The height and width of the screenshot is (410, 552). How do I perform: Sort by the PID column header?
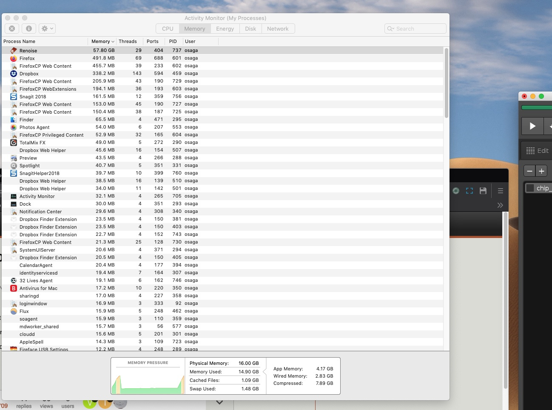click(x=174, y=41)
